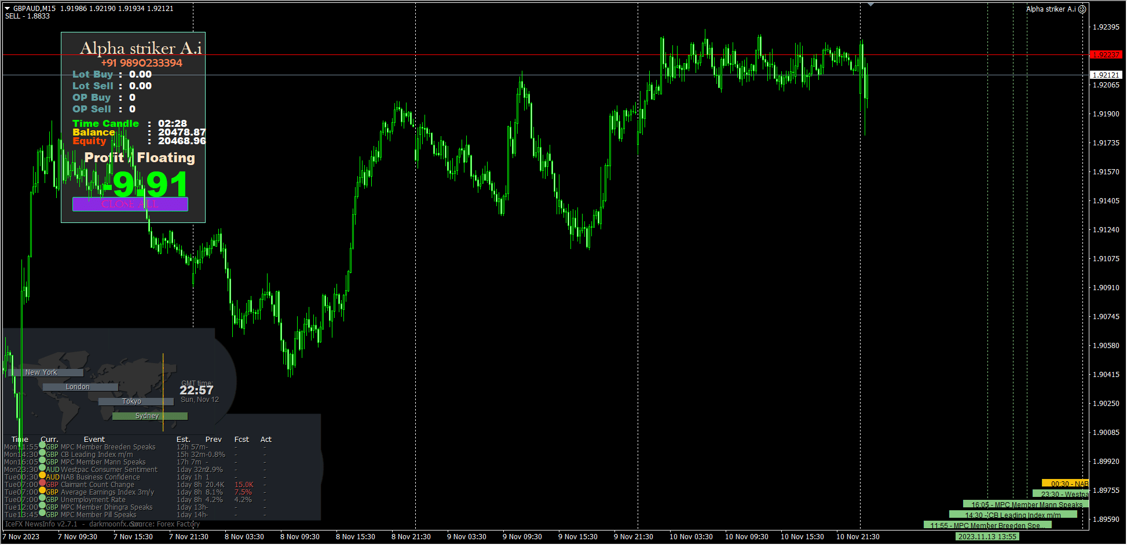The height and width of the screenshot is (545, 1127).
Task: Click the 16:05 MPC Member Mann Speaks label
Action: (1026, 504)
